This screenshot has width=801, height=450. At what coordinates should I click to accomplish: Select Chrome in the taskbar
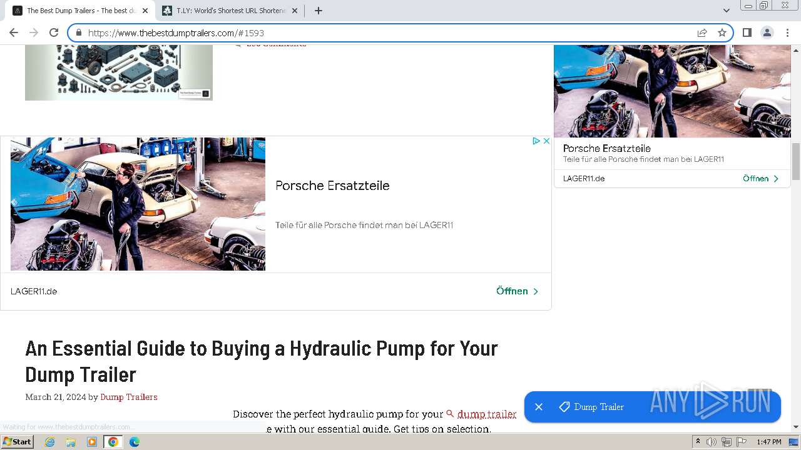pos(113,442)
